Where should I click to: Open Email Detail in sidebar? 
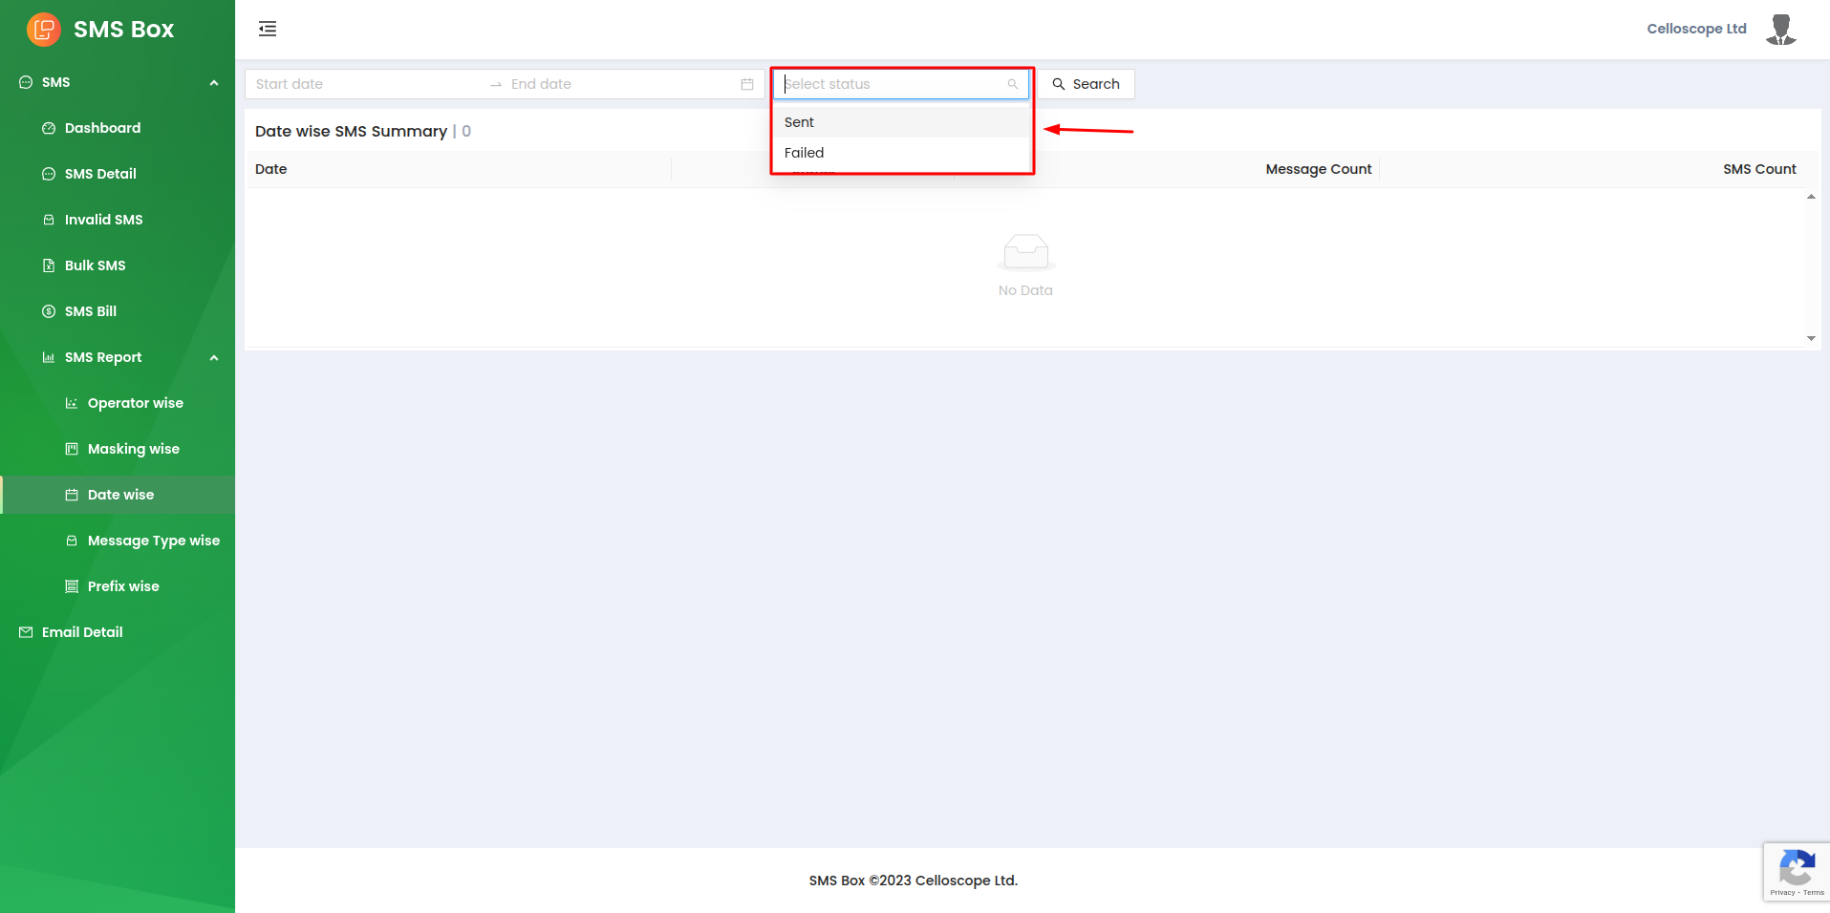click(82, 632)
